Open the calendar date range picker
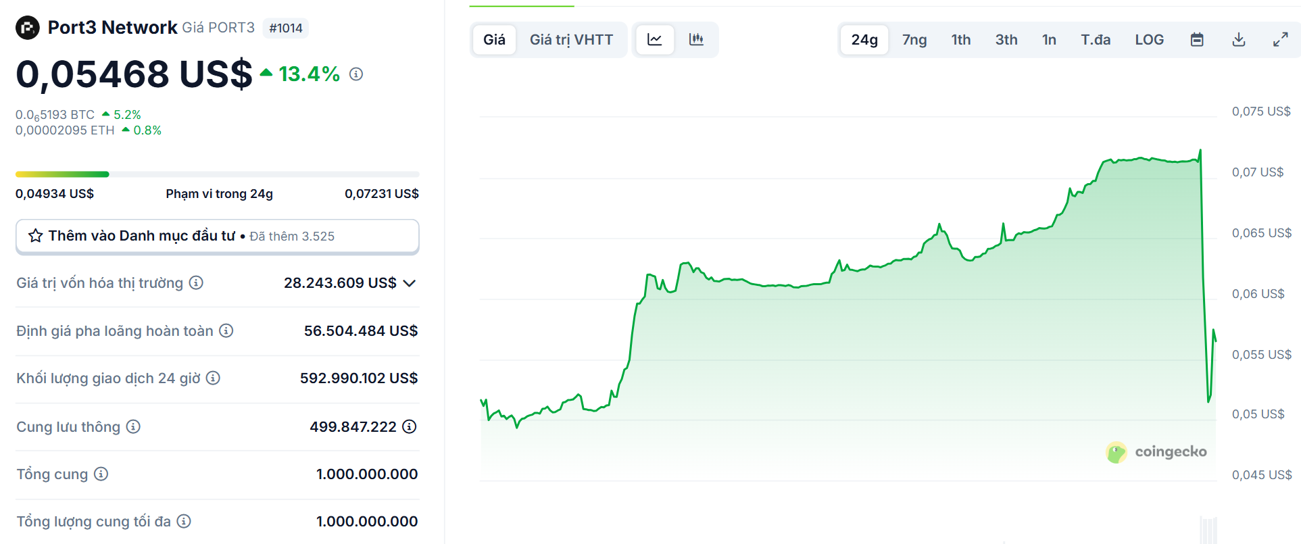Screen dimensions: 1301x544 1197,39
